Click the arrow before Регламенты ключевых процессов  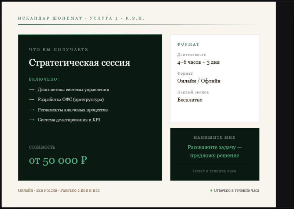pyautogui.click(x=32, y=110)
